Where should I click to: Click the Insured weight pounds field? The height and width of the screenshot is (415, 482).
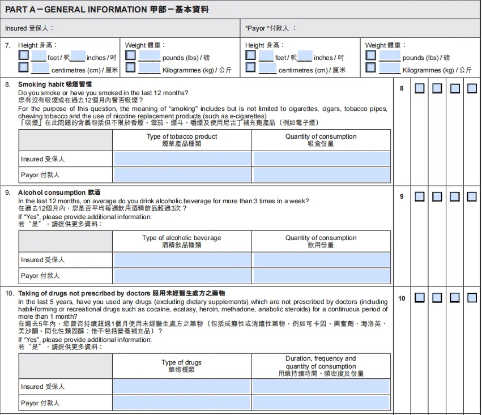pyautogui.click(x=150, y=56)
